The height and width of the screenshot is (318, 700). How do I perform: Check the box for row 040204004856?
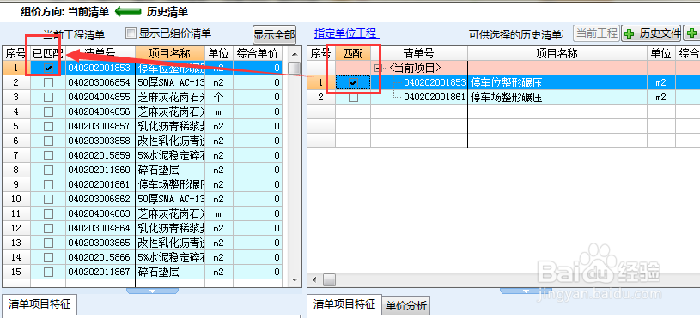pos(48,111)
